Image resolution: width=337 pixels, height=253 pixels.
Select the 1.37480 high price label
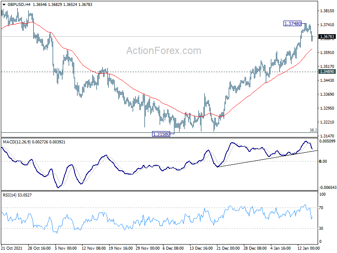[x=292, y=24]
